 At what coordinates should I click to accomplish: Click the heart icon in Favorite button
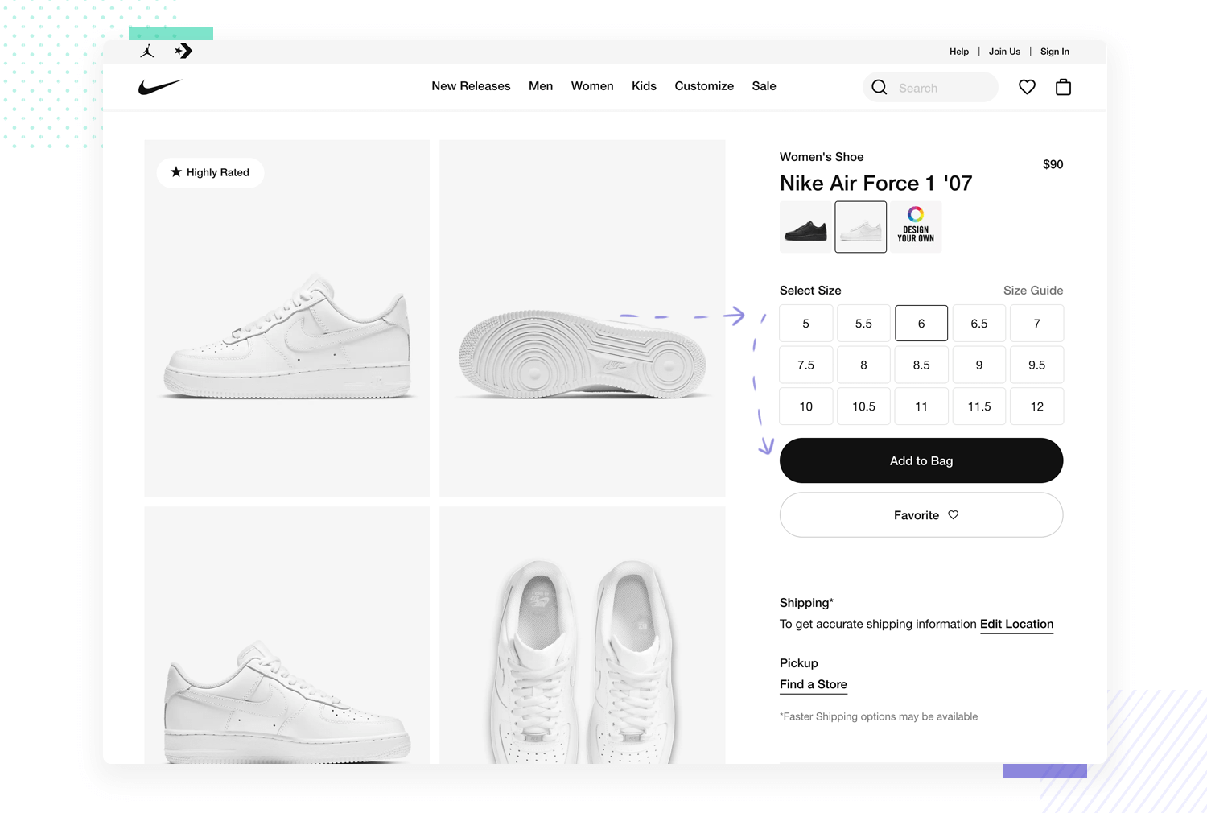(954, 515)
